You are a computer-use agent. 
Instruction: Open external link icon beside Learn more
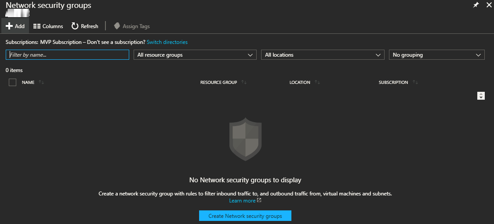click(x=259, y=200)
